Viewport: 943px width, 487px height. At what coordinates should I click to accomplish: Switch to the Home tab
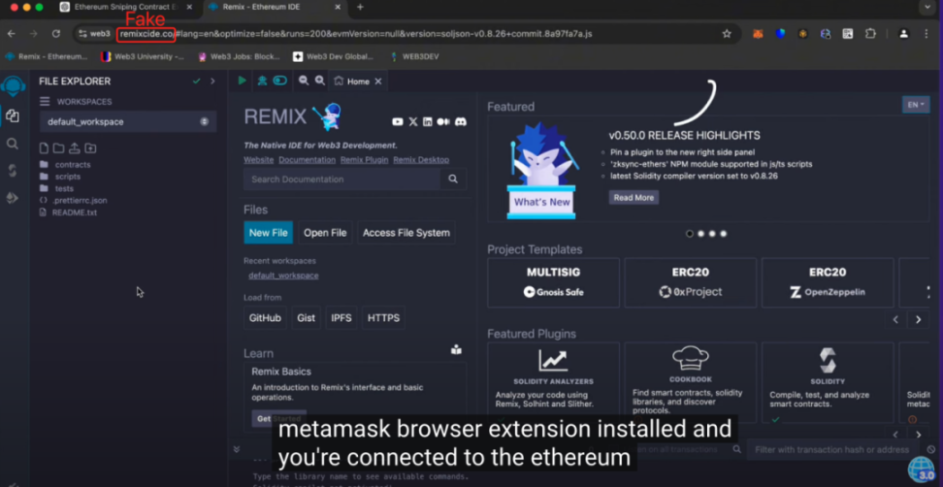click(x=352, y=81)
